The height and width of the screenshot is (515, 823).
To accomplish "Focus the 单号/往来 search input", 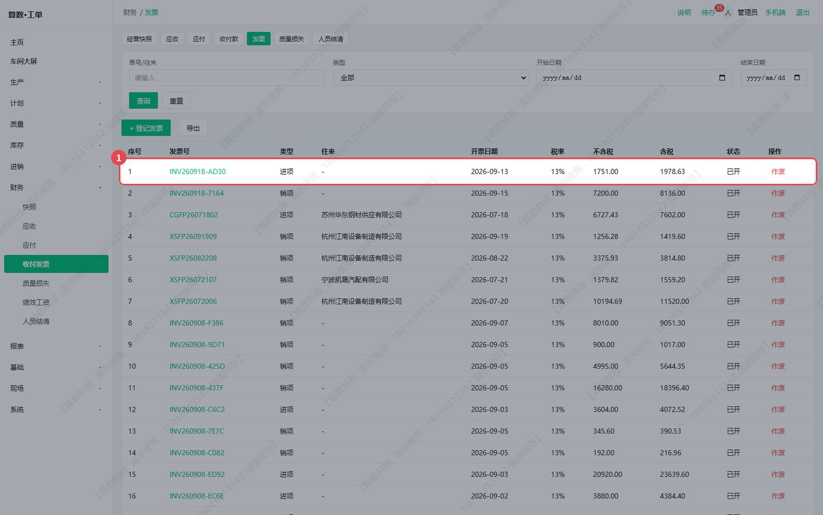I will [x=227, y=78].
